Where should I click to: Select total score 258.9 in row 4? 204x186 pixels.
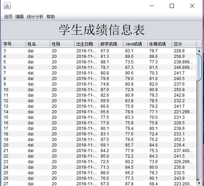coord(184,56)
